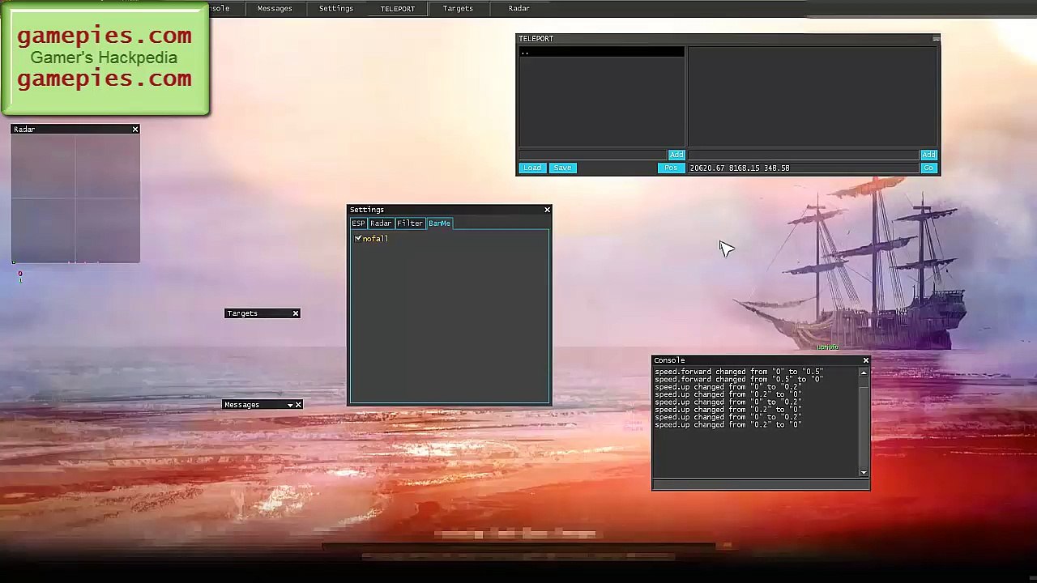Viewport: 1037px width, 583px height.
Task: Focus the right name input in TELEPORT
Action: point(802,155)
